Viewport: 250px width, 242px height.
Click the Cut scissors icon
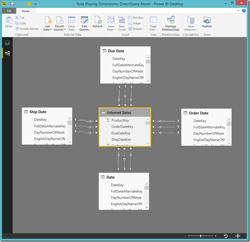pos(17,18)
